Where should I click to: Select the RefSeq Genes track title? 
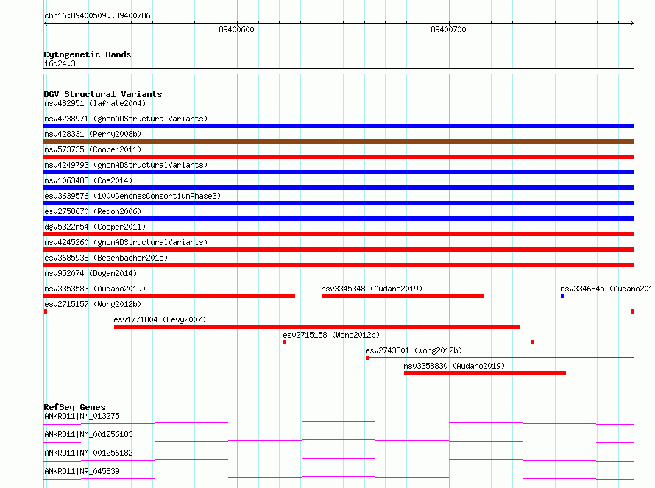click(x=74, y=407)
